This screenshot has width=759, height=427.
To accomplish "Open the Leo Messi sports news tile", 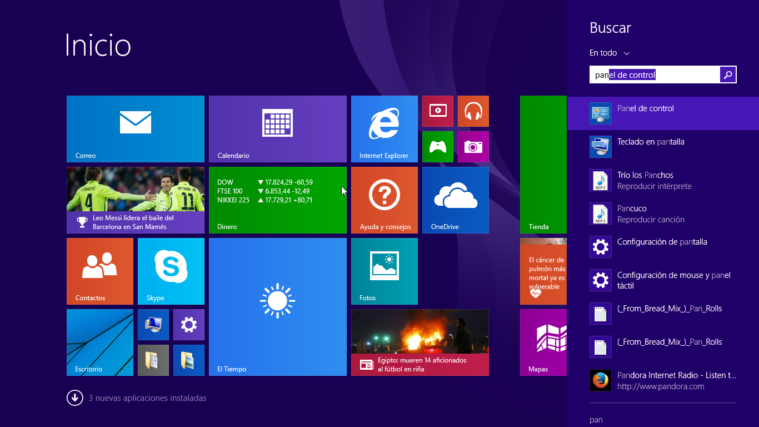I will click(x=136, y=200).
